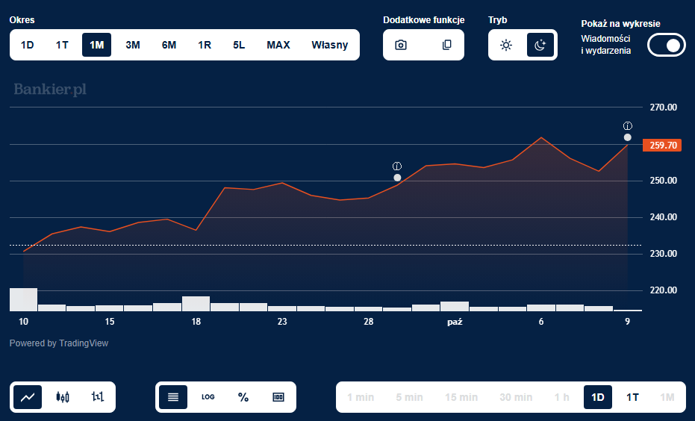Click the date label 15
This screenshot has height=421, width=695.
[110, 322]
